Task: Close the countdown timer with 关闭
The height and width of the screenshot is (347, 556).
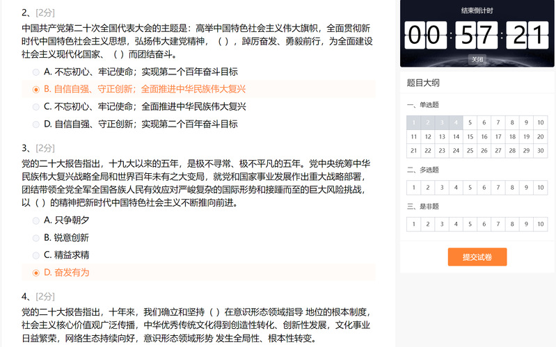Action: click(x=477, y=59)
